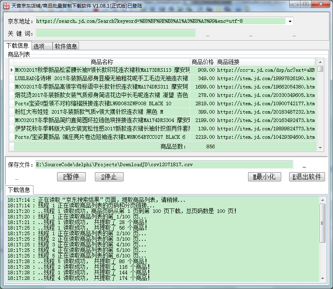Viewport: 333px width, 289px height.
Task: Click the 保存文件 path field
Action: click(164, 164)
